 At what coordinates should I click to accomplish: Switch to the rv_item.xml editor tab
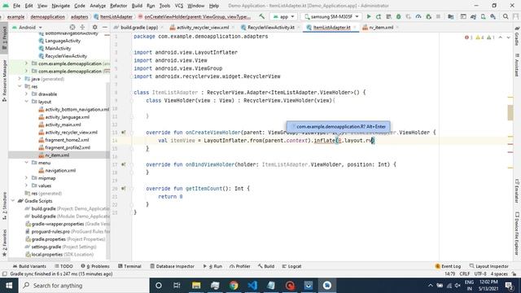(381, 27)
